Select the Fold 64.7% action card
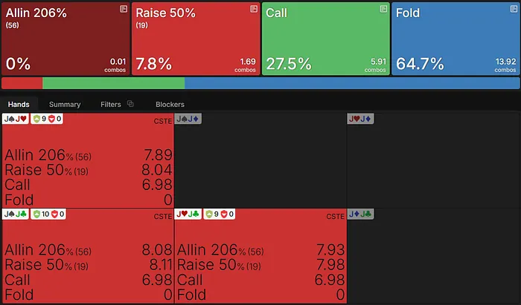 click(456, 38)
